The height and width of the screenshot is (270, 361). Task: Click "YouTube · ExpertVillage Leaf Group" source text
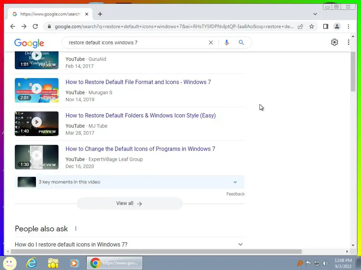coord(104,159)
